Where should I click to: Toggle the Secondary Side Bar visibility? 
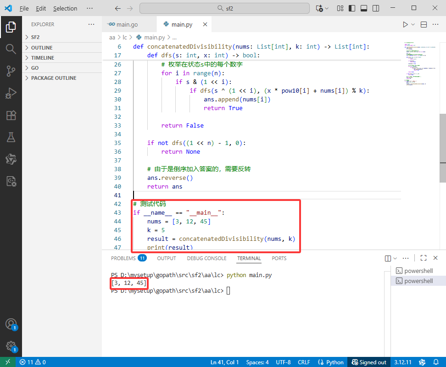[x=376, y=8]
